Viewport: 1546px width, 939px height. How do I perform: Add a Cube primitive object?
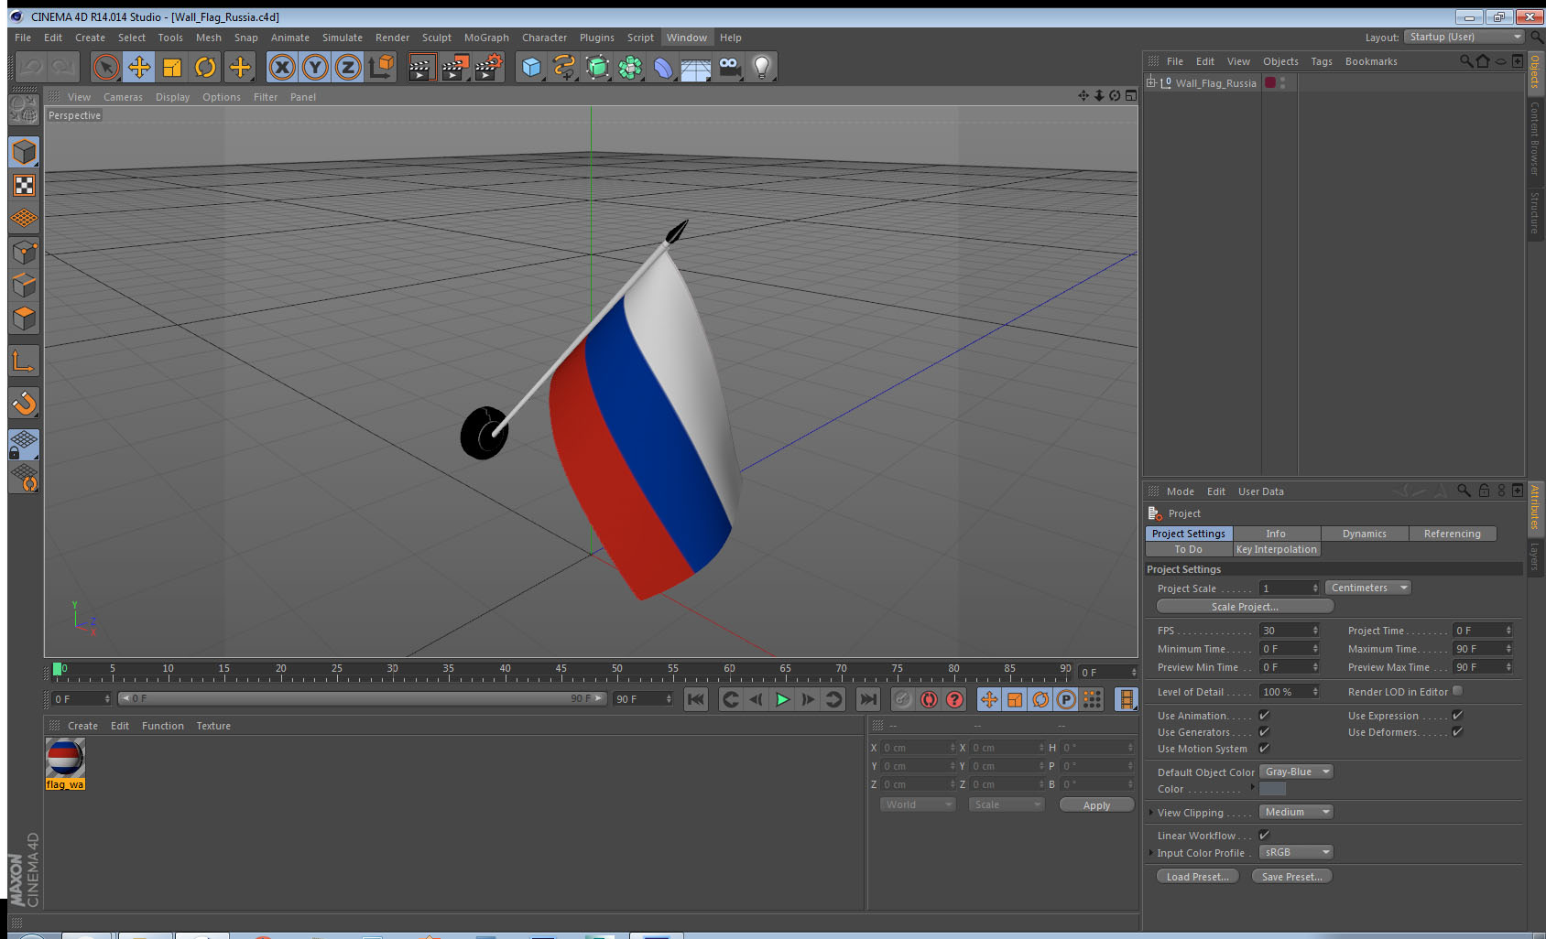(531, 67)
